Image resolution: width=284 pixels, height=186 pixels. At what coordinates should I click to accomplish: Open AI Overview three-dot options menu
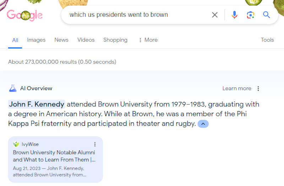pos(258,88)
